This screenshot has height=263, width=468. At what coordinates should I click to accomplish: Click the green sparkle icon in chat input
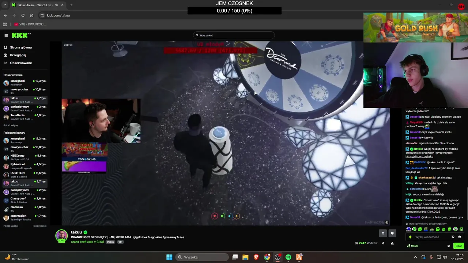pyautogui.click(x=410, y=237)
